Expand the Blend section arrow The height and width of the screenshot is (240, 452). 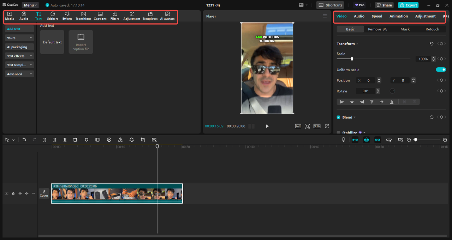(355, 117)
